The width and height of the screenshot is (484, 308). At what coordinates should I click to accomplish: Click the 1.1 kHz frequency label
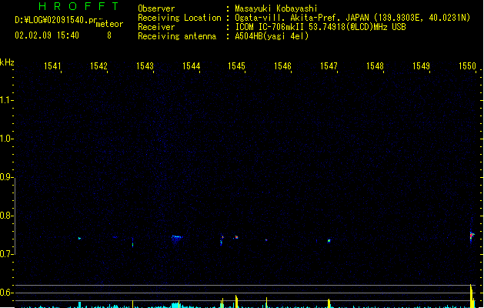pyautogui.click(x=5, y=100)
